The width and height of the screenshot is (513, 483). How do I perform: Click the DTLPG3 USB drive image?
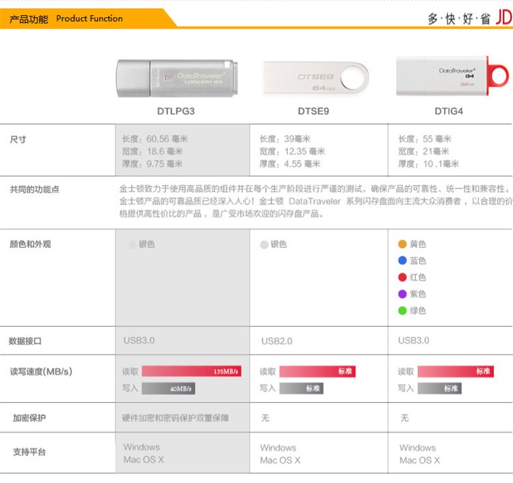pyautogui.click(x=177, y=78)
